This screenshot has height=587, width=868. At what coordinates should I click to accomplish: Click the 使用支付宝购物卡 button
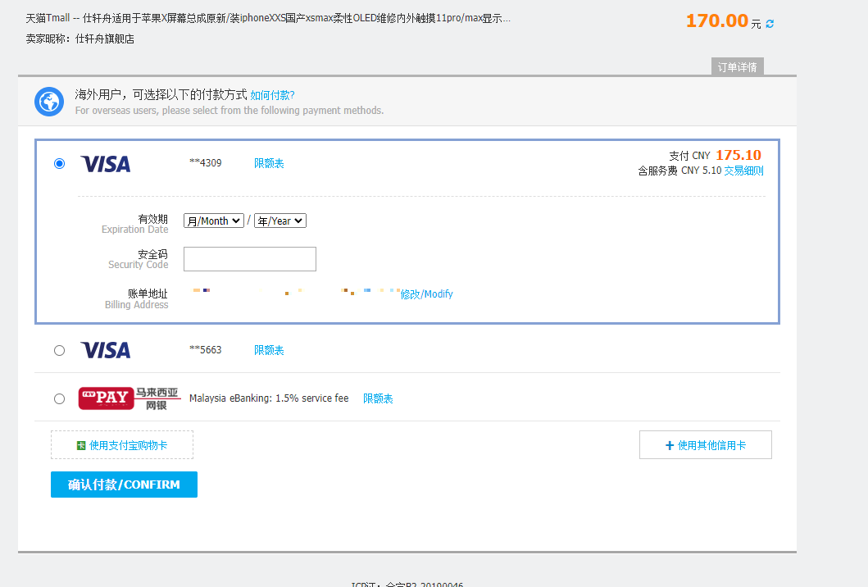tap(122, 444)
